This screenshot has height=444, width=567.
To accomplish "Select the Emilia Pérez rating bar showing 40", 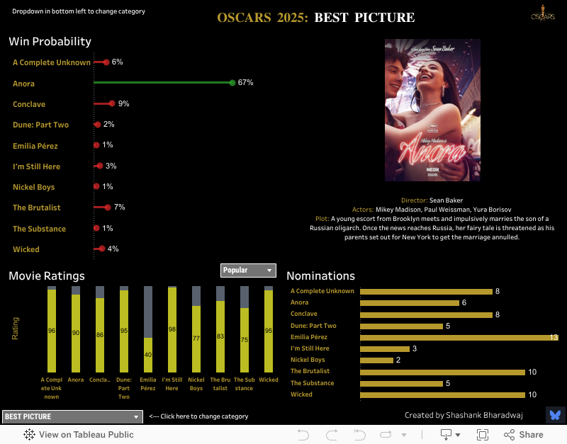I will (x=148, y=355).
